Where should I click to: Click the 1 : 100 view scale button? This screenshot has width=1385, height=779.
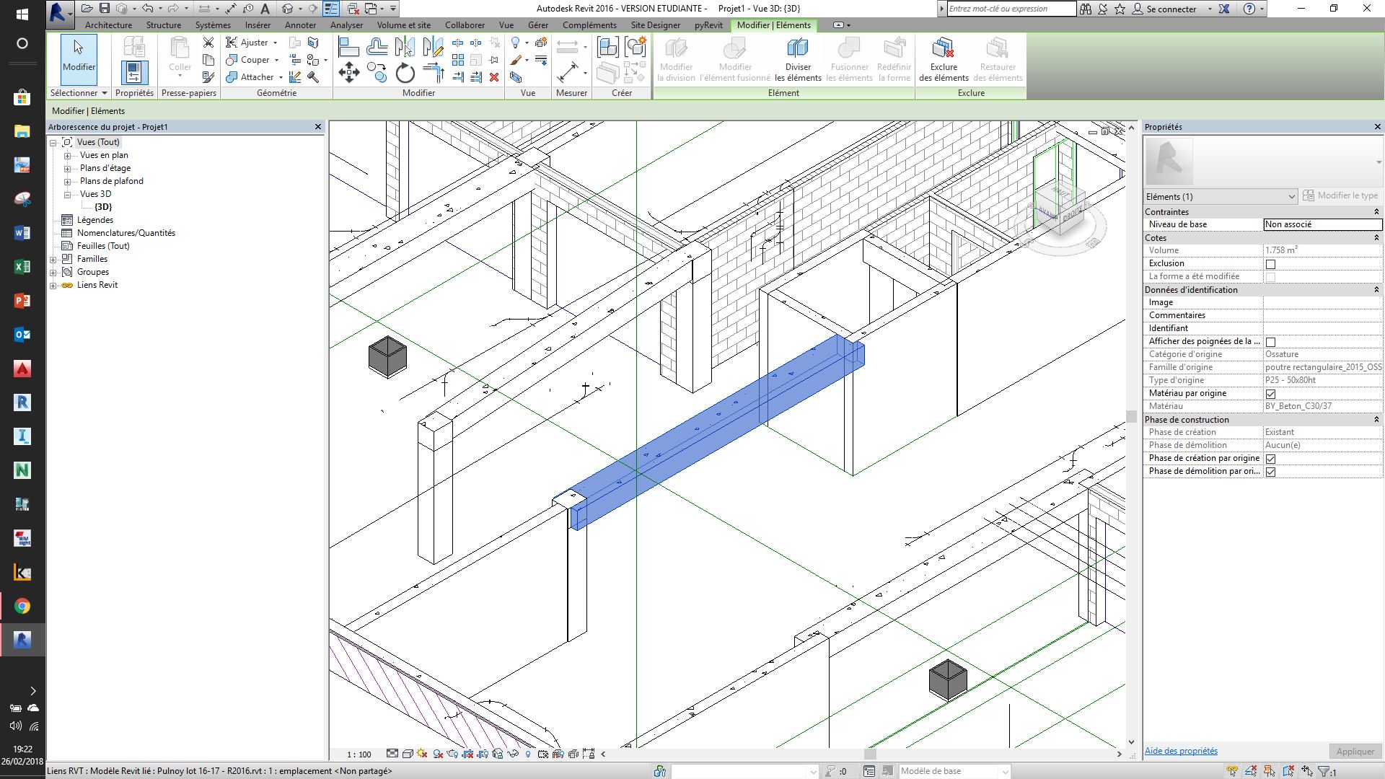tap(359, 754)
